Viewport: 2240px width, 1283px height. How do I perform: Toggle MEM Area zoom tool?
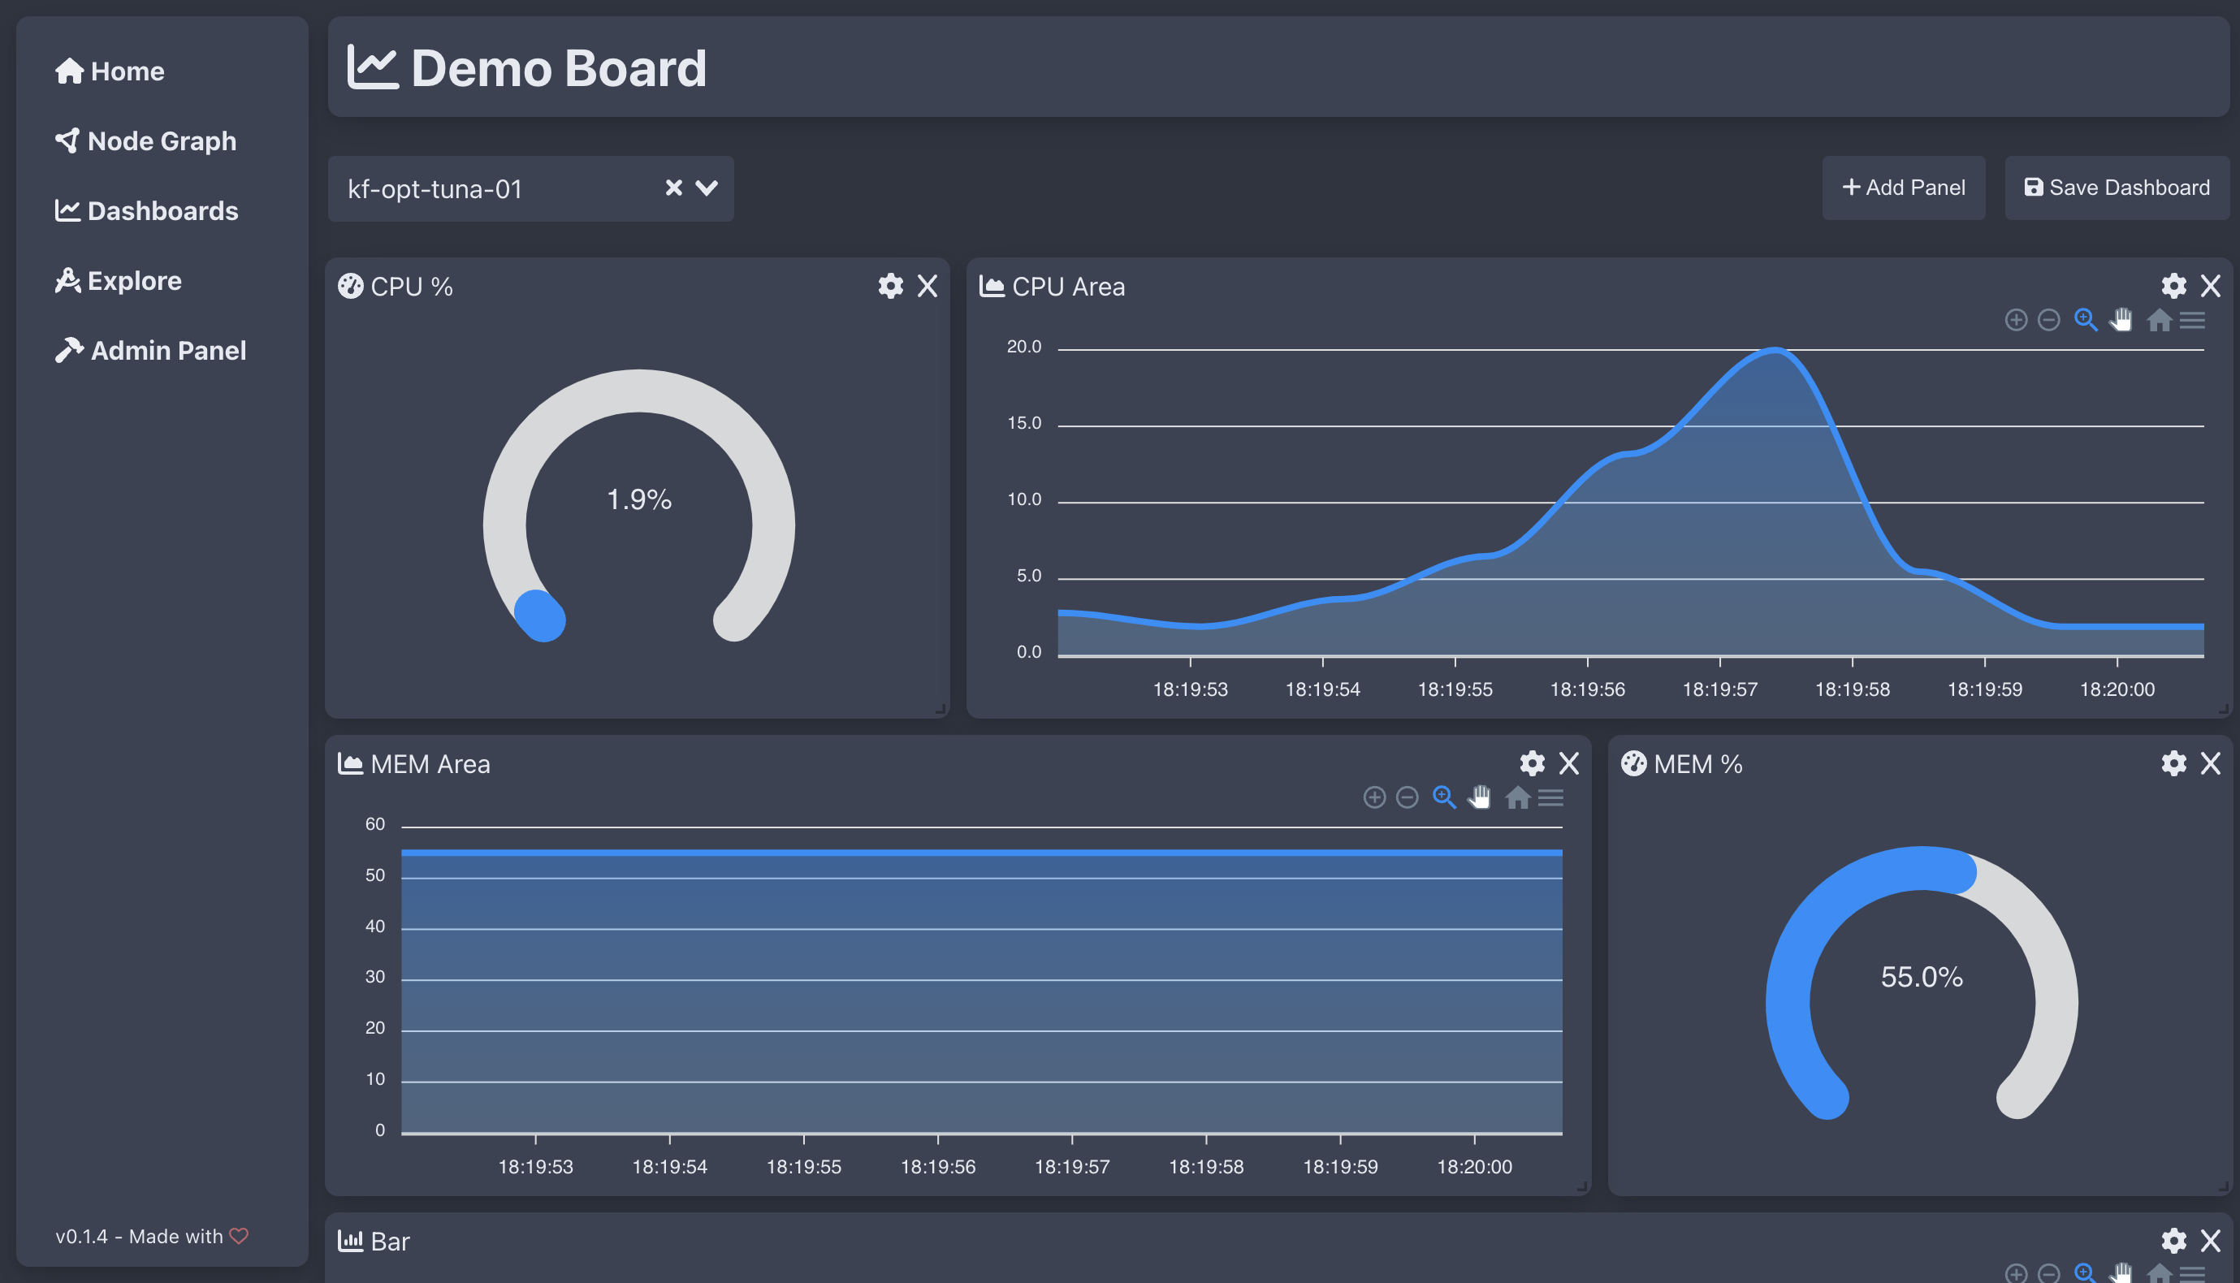tap(1443, 797)
